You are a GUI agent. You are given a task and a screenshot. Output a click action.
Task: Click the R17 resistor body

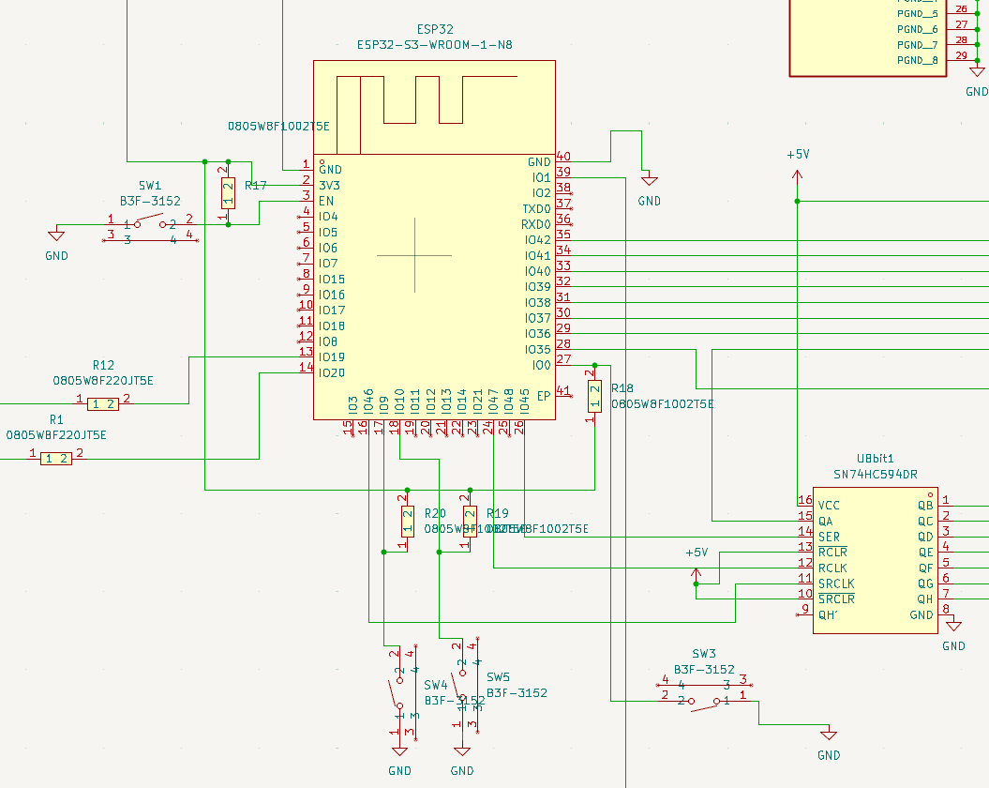pos(229,193)
